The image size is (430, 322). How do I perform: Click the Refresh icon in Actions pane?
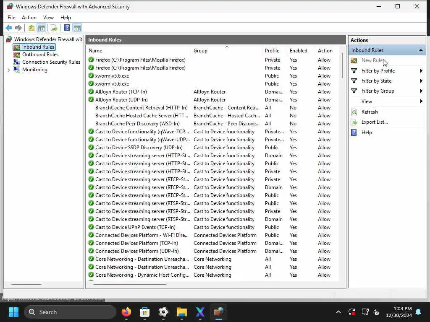(x=354, y=112)
